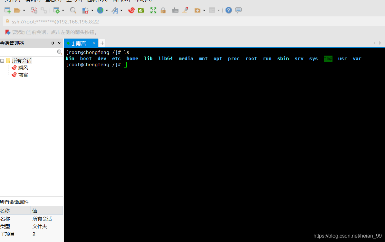Viewport: 385px width, 242px height.
Task: Click the ssh://root address bar
Action: 194,22
